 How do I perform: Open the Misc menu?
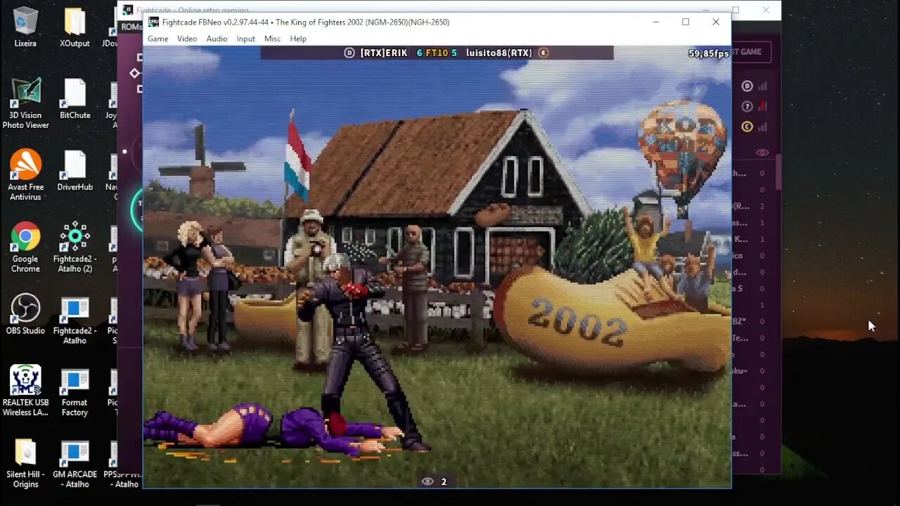coord(272,39)
